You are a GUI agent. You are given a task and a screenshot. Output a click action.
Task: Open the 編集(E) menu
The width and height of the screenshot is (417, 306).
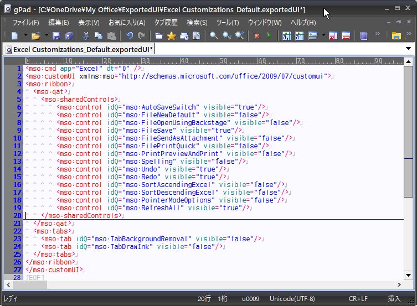point(59,22)
